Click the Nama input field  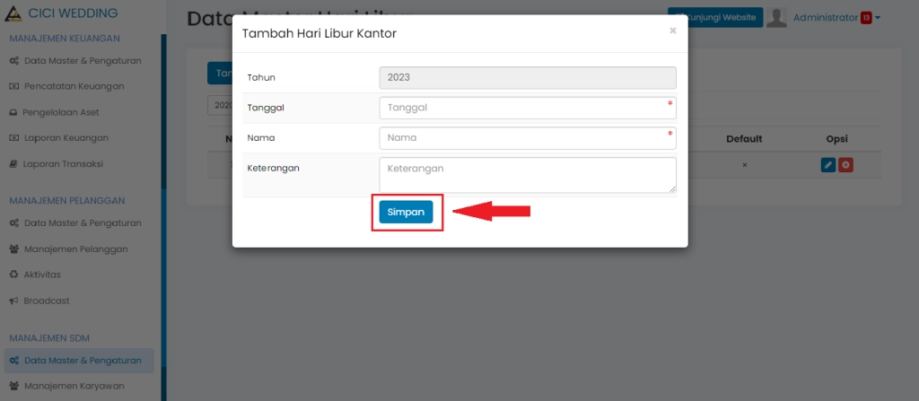[528, 138]
